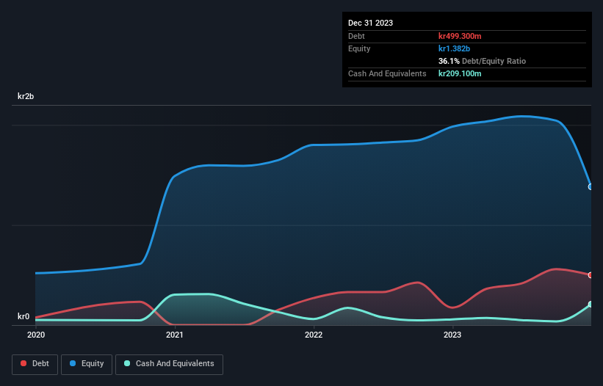Click the 36.1% Debt/Equity Ratio text

pos(482,61)
